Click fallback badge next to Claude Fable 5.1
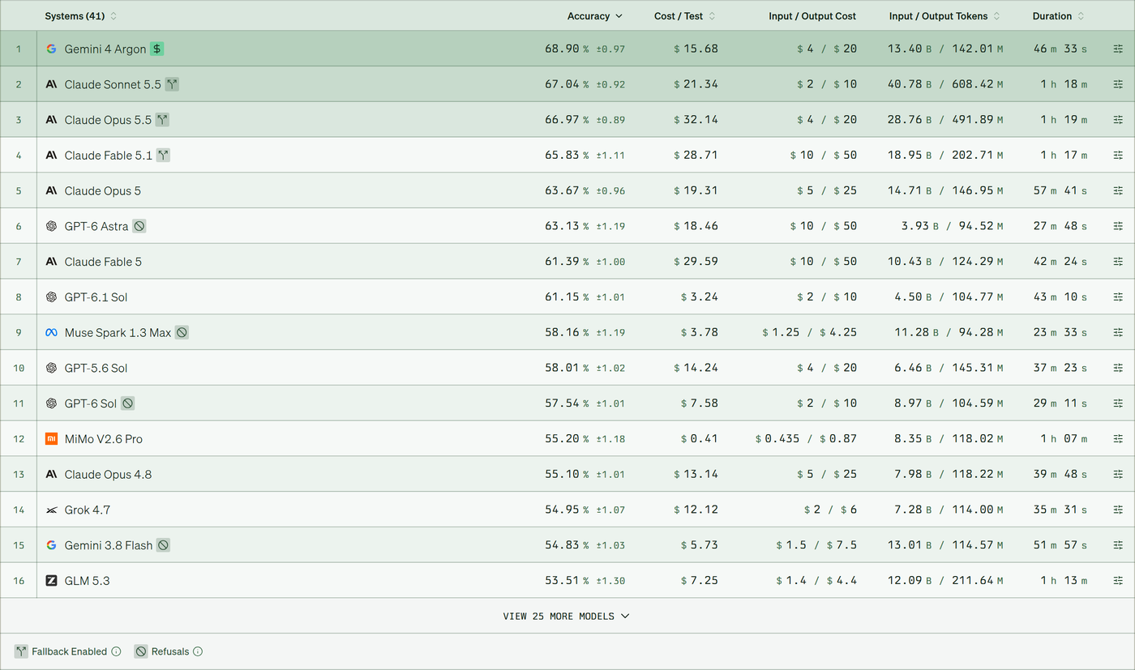1135x670 pixels. (163, 156)
